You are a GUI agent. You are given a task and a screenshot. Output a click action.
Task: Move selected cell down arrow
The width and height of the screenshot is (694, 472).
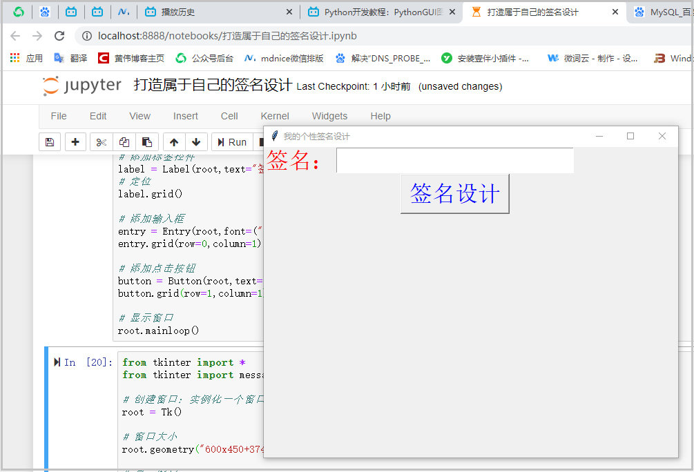tap(196, 142)
